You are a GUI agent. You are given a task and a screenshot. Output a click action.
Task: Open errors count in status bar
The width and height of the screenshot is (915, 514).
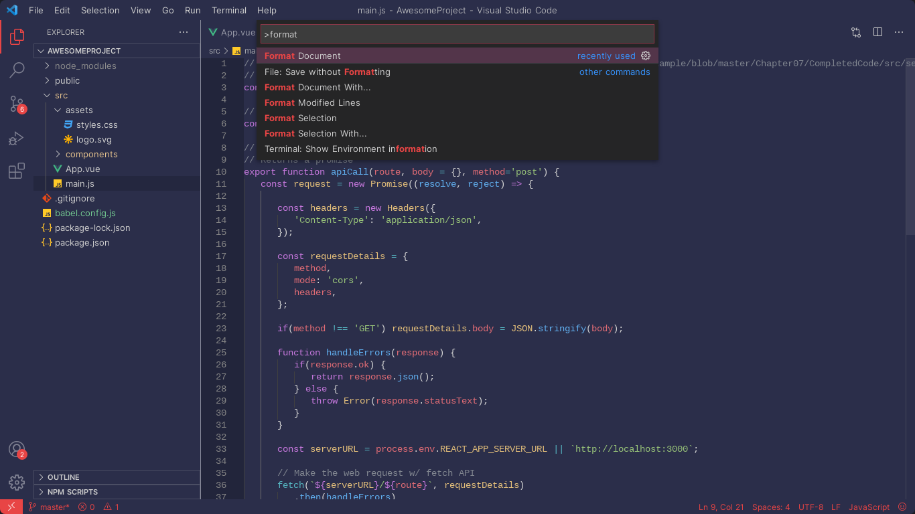86,507
